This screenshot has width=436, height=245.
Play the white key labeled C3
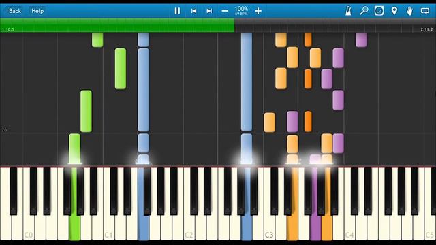(x=269, y=228)
